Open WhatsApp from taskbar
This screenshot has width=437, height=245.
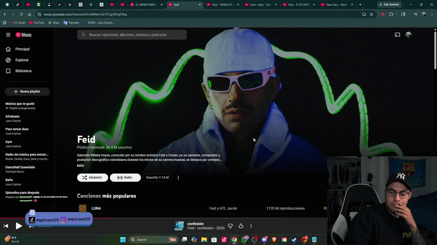coord(244,240)
